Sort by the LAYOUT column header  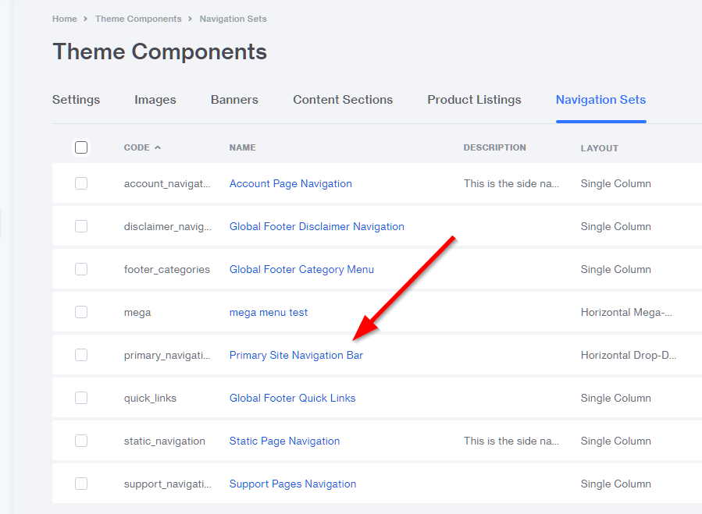coord(599,147)
